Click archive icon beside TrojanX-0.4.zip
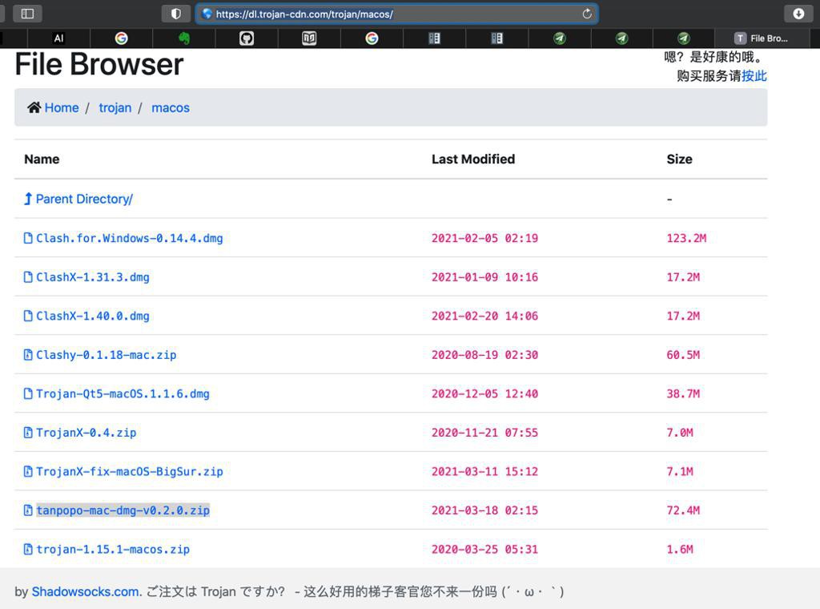Image resolution: width=820 pixels, height=609 pixels. coord(28,432)
